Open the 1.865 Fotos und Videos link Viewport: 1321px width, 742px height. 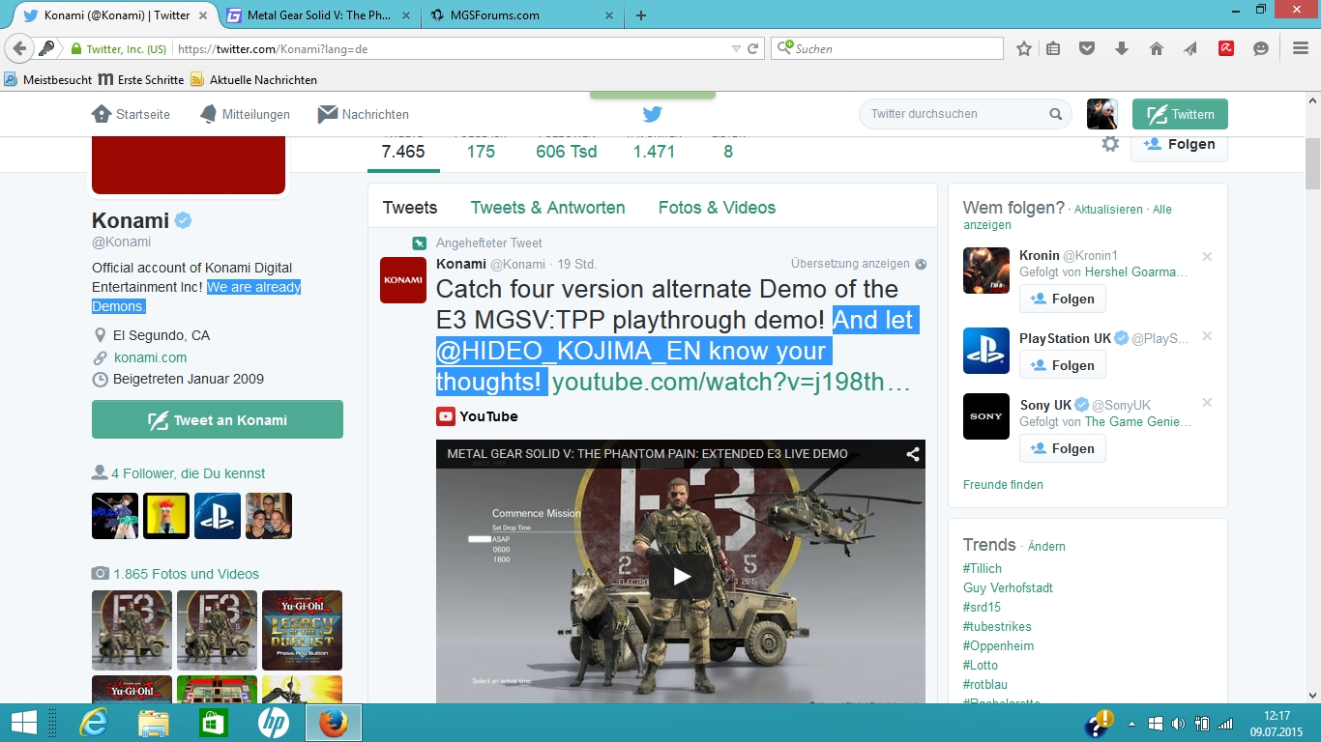[x=186, y=574]
